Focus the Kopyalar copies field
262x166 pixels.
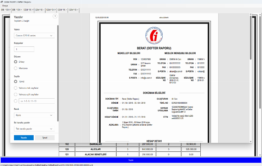[24, 49]
